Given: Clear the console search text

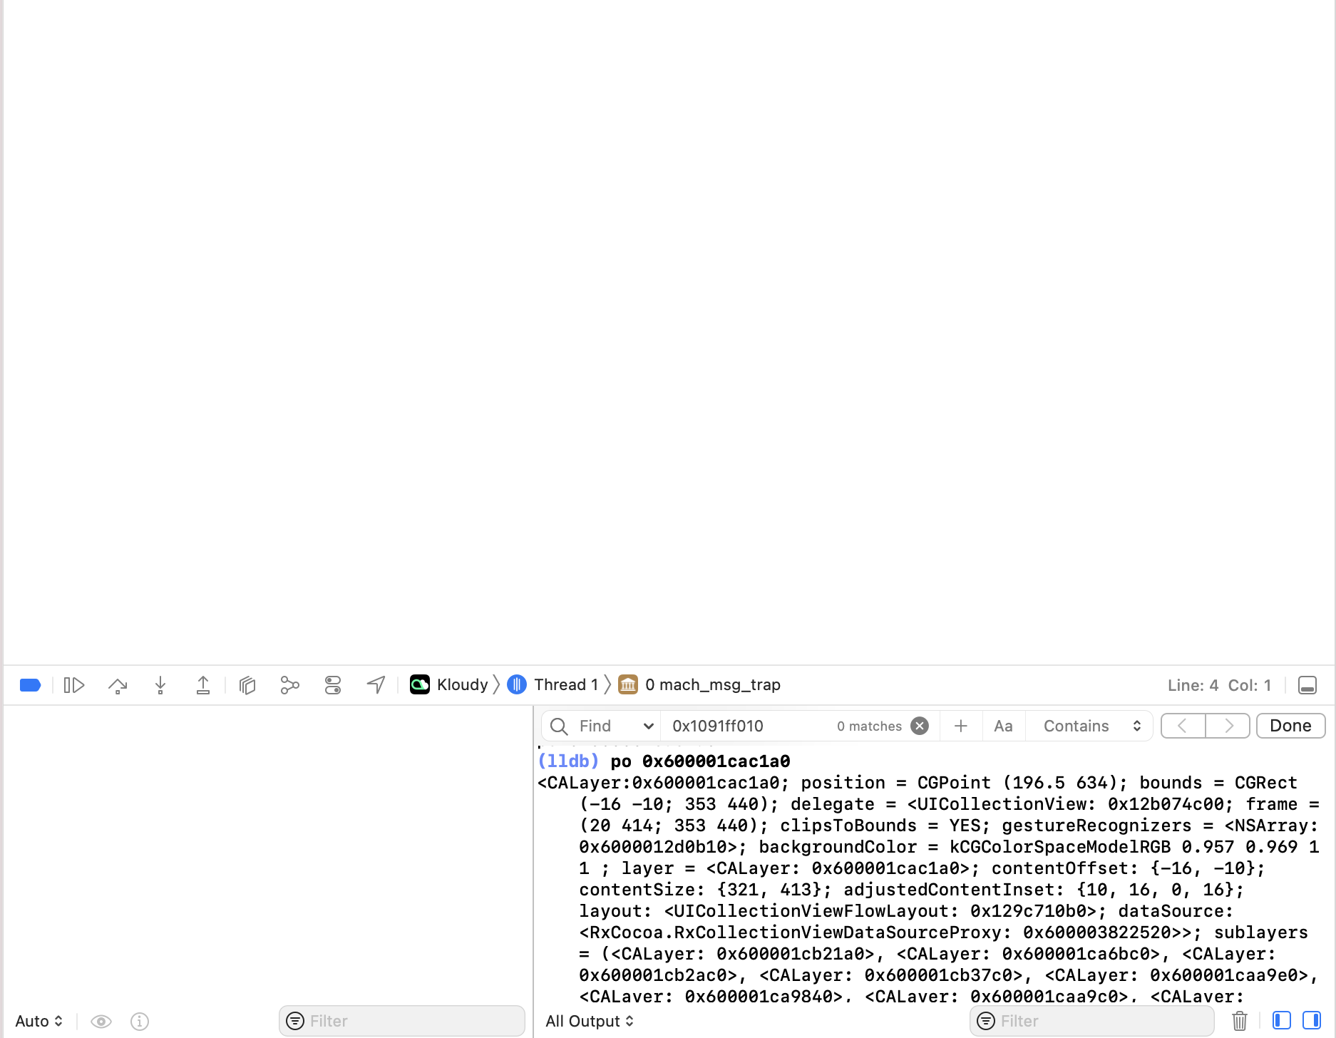Looking at the screenshot, I should coord(920,726).
